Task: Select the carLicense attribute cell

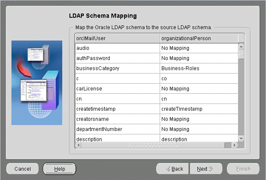Action: (x=117, y=89)
